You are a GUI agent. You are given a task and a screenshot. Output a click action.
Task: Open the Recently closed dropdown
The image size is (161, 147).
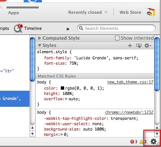point(88,12)
